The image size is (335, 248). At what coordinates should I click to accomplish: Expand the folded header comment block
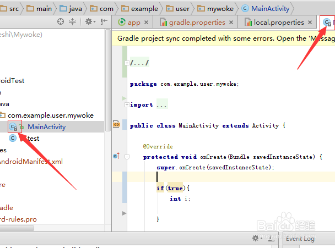(127, 63)
